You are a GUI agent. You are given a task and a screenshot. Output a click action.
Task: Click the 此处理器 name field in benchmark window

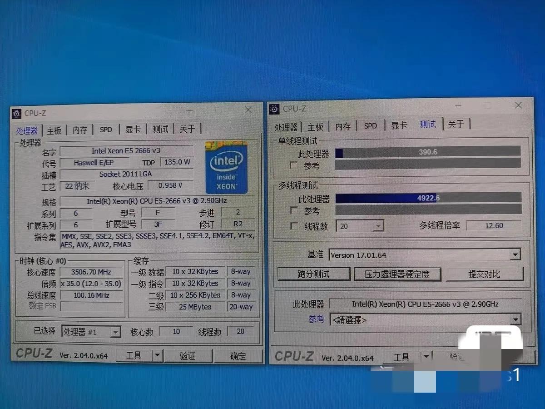tap(425, 304)
